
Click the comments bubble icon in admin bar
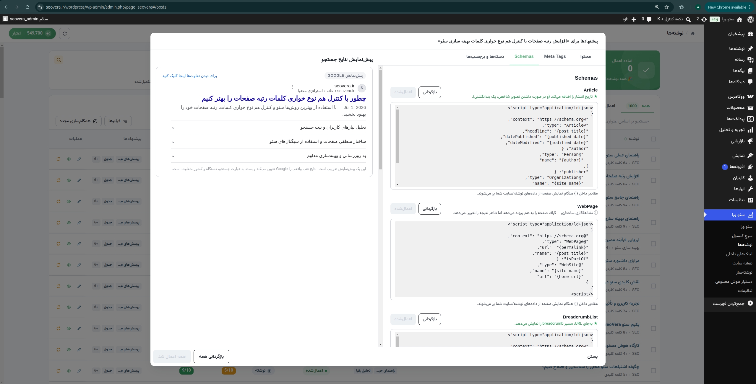(649, 19)
